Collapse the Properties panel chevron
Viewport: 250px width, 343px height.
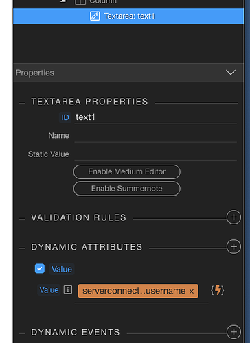tap(231, 73)
